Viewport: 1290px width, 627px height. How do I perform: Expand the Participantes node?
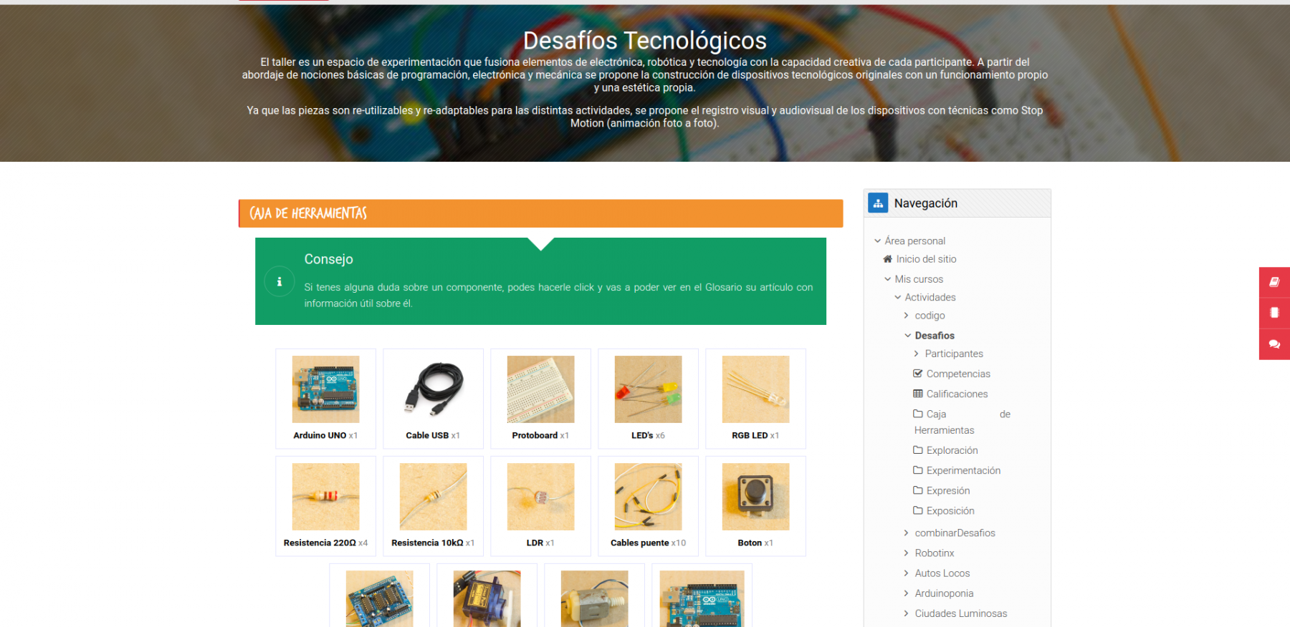point(916,354)
